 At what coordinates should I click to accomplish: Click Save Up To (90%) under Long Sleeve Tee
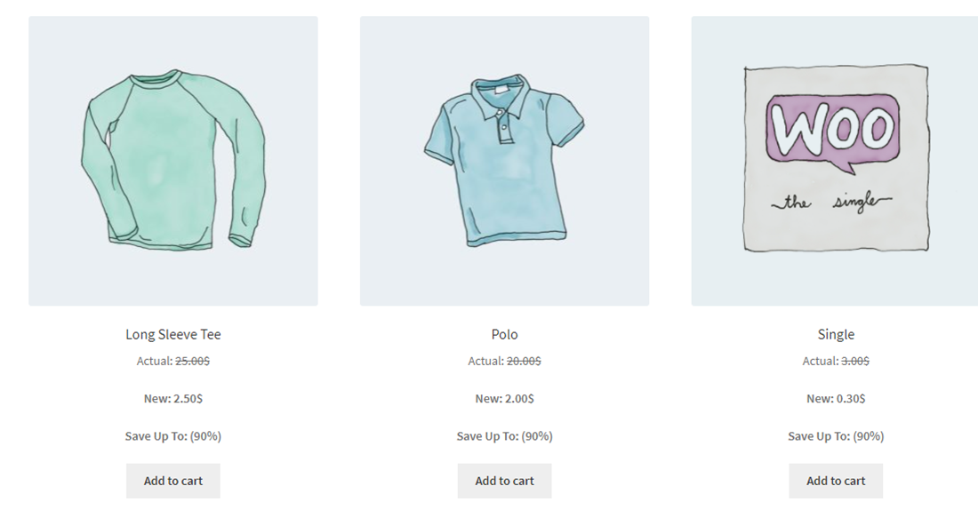click(172, 435)
